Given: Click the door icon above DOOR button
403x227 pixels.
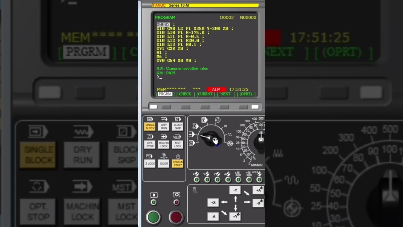Looking at the screenshot, I should pyautogui.click(x=164, y=156).
